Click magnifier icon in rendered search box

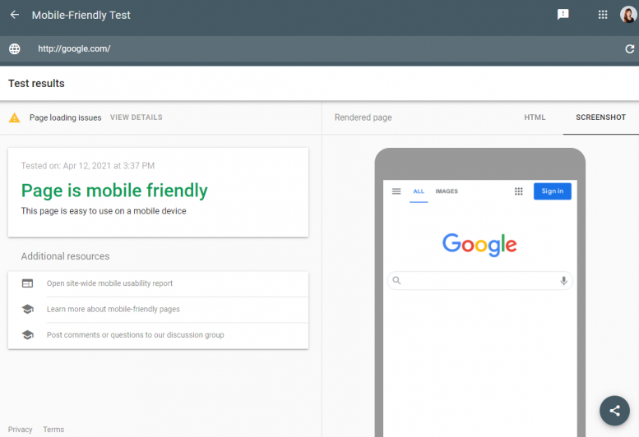396,280
